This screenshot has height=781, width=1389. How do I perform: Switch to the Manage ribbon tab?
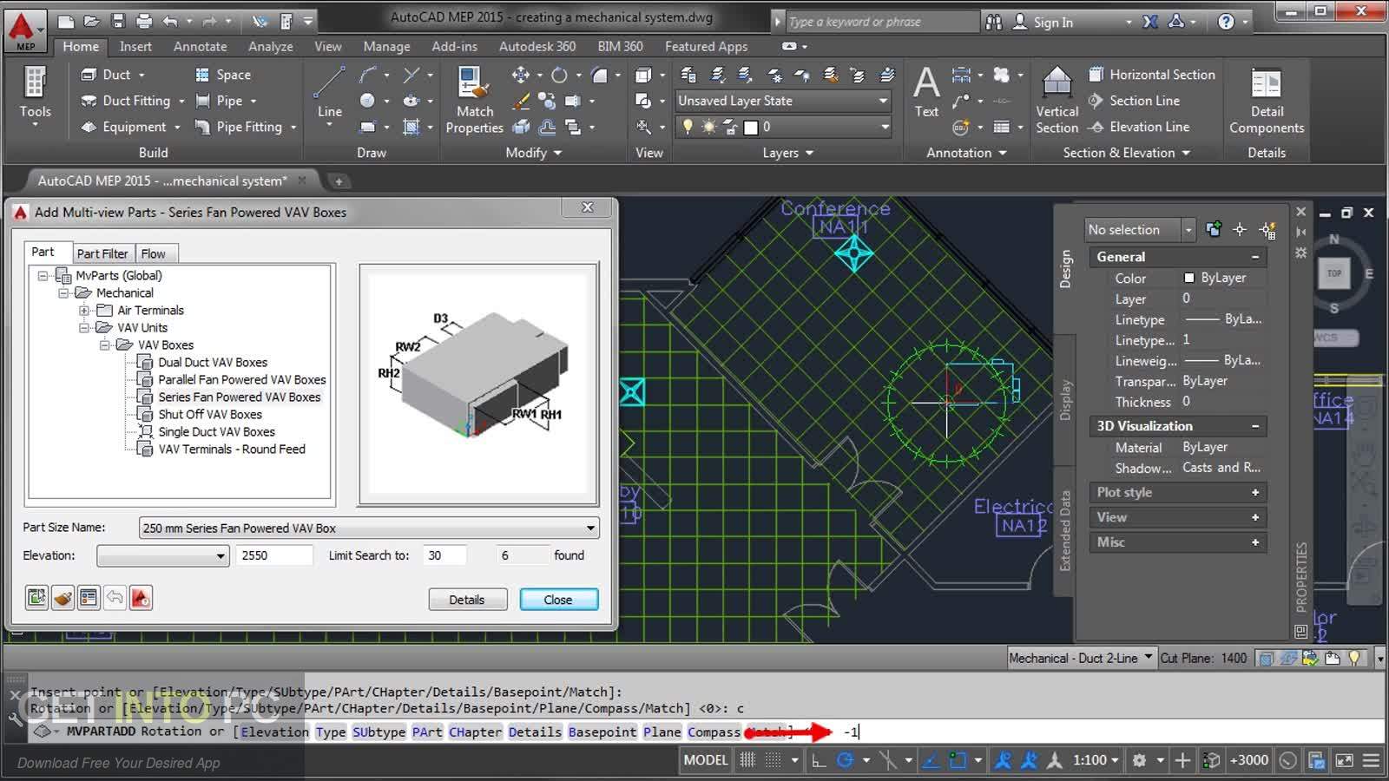pos(386,47)
